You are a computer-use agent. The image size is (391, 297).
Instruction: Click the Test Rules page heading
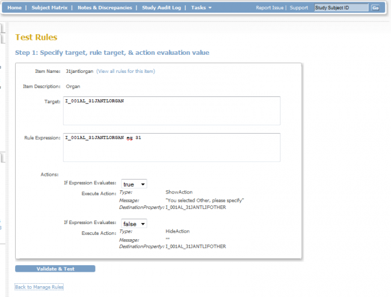point(36,37)
